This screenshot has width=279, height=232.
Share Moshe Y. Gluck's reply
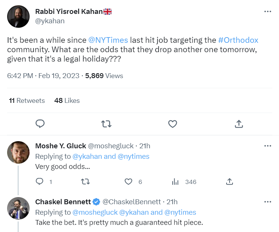click(x=230, y=182)
